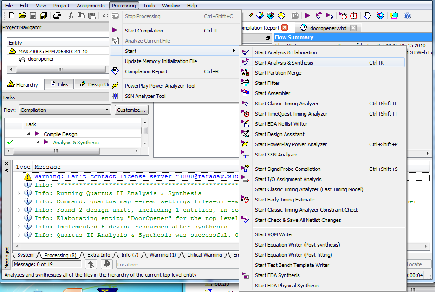This screenshot has width=435, height=292.
Task: Click the PowerPlay Power Analyzer Tool icon
Action: click(x=116, y=86)
